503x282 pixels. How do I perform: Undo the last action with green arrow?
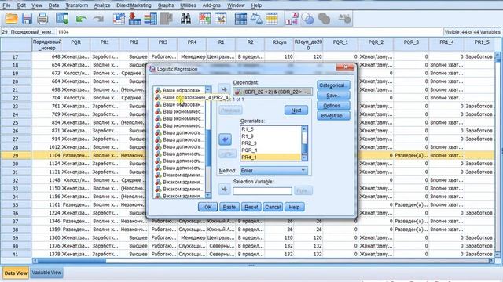(81, 19)
